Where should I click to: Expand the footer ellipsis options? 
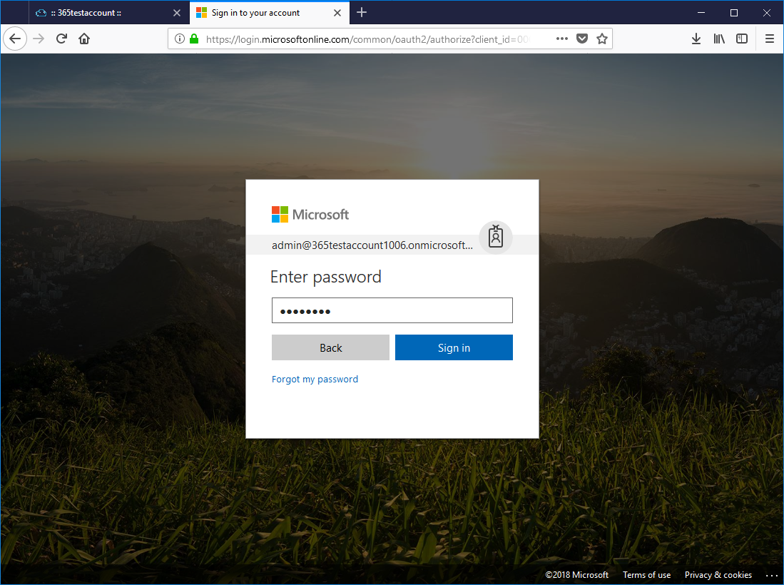click(771, 575)
